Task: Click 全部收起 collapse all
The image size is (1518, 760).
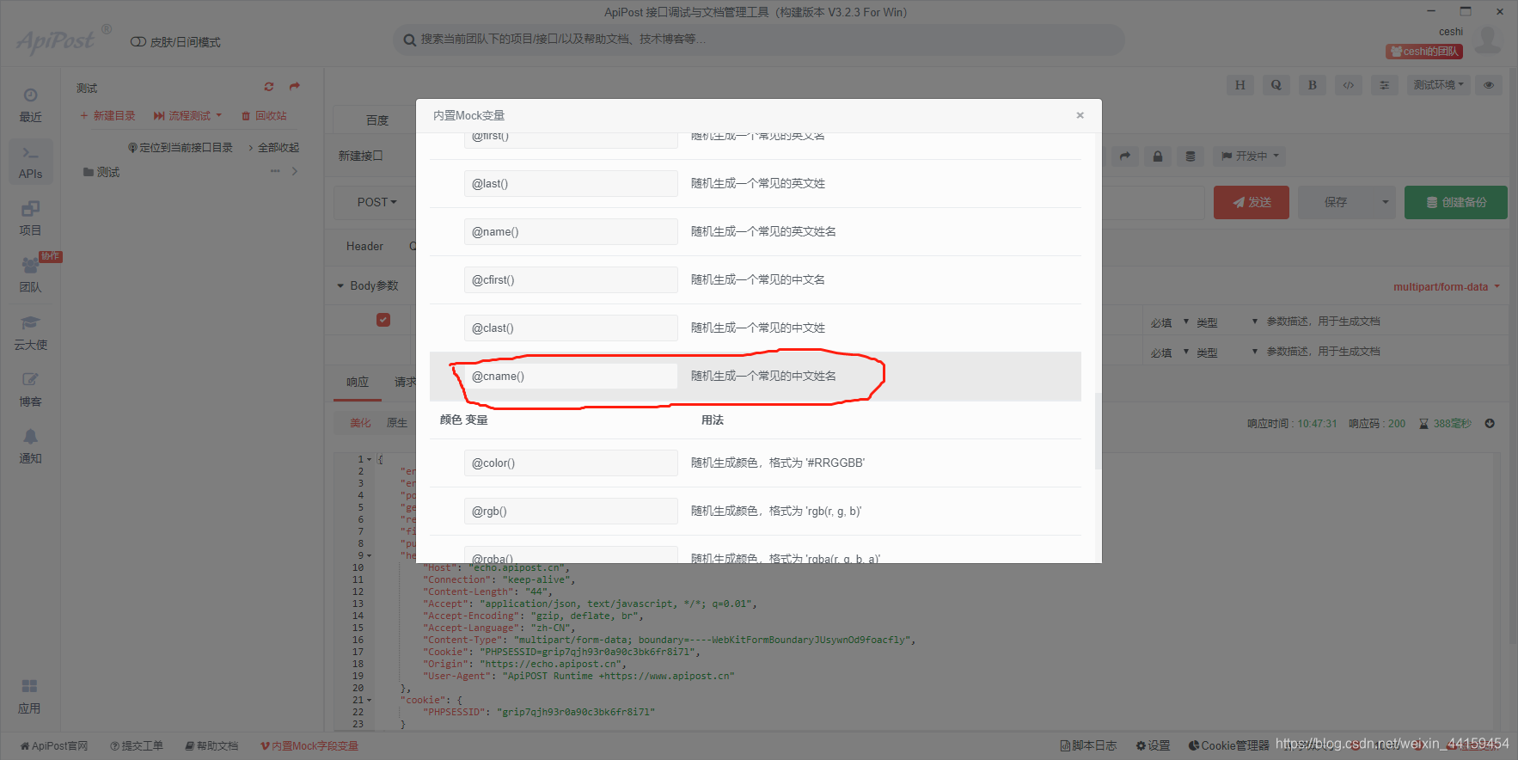Action: pos(274,148)
